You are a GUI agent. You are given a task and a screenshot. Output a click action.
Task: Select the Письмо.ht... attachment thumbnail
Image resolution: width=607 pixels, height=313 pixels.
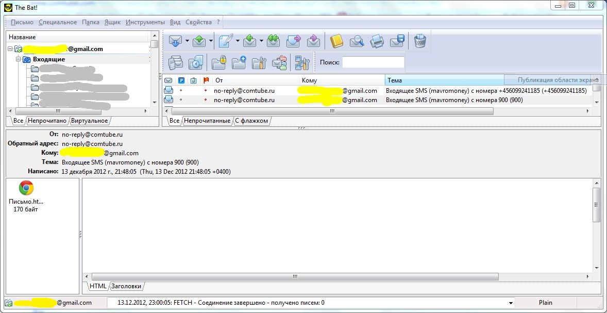click(26, 197)
